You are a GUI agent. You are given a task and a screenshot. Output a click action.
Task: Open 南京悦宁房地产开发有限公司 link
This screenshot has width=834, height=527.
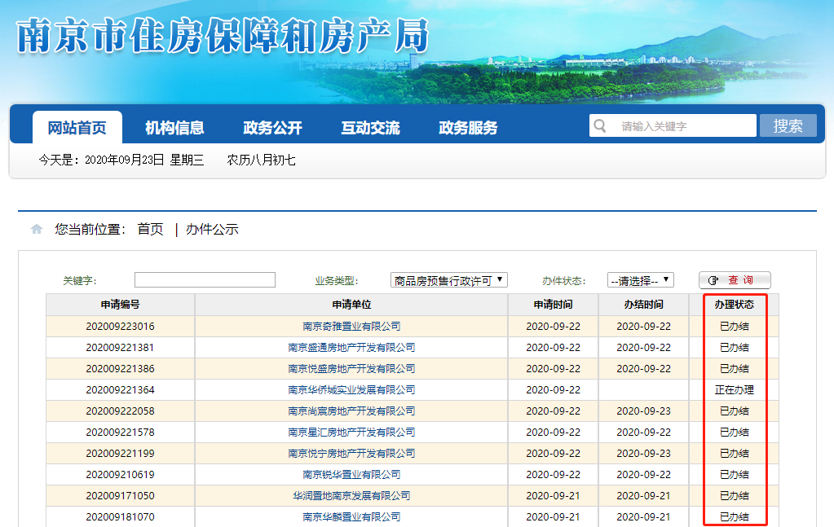tap(351, 454)
